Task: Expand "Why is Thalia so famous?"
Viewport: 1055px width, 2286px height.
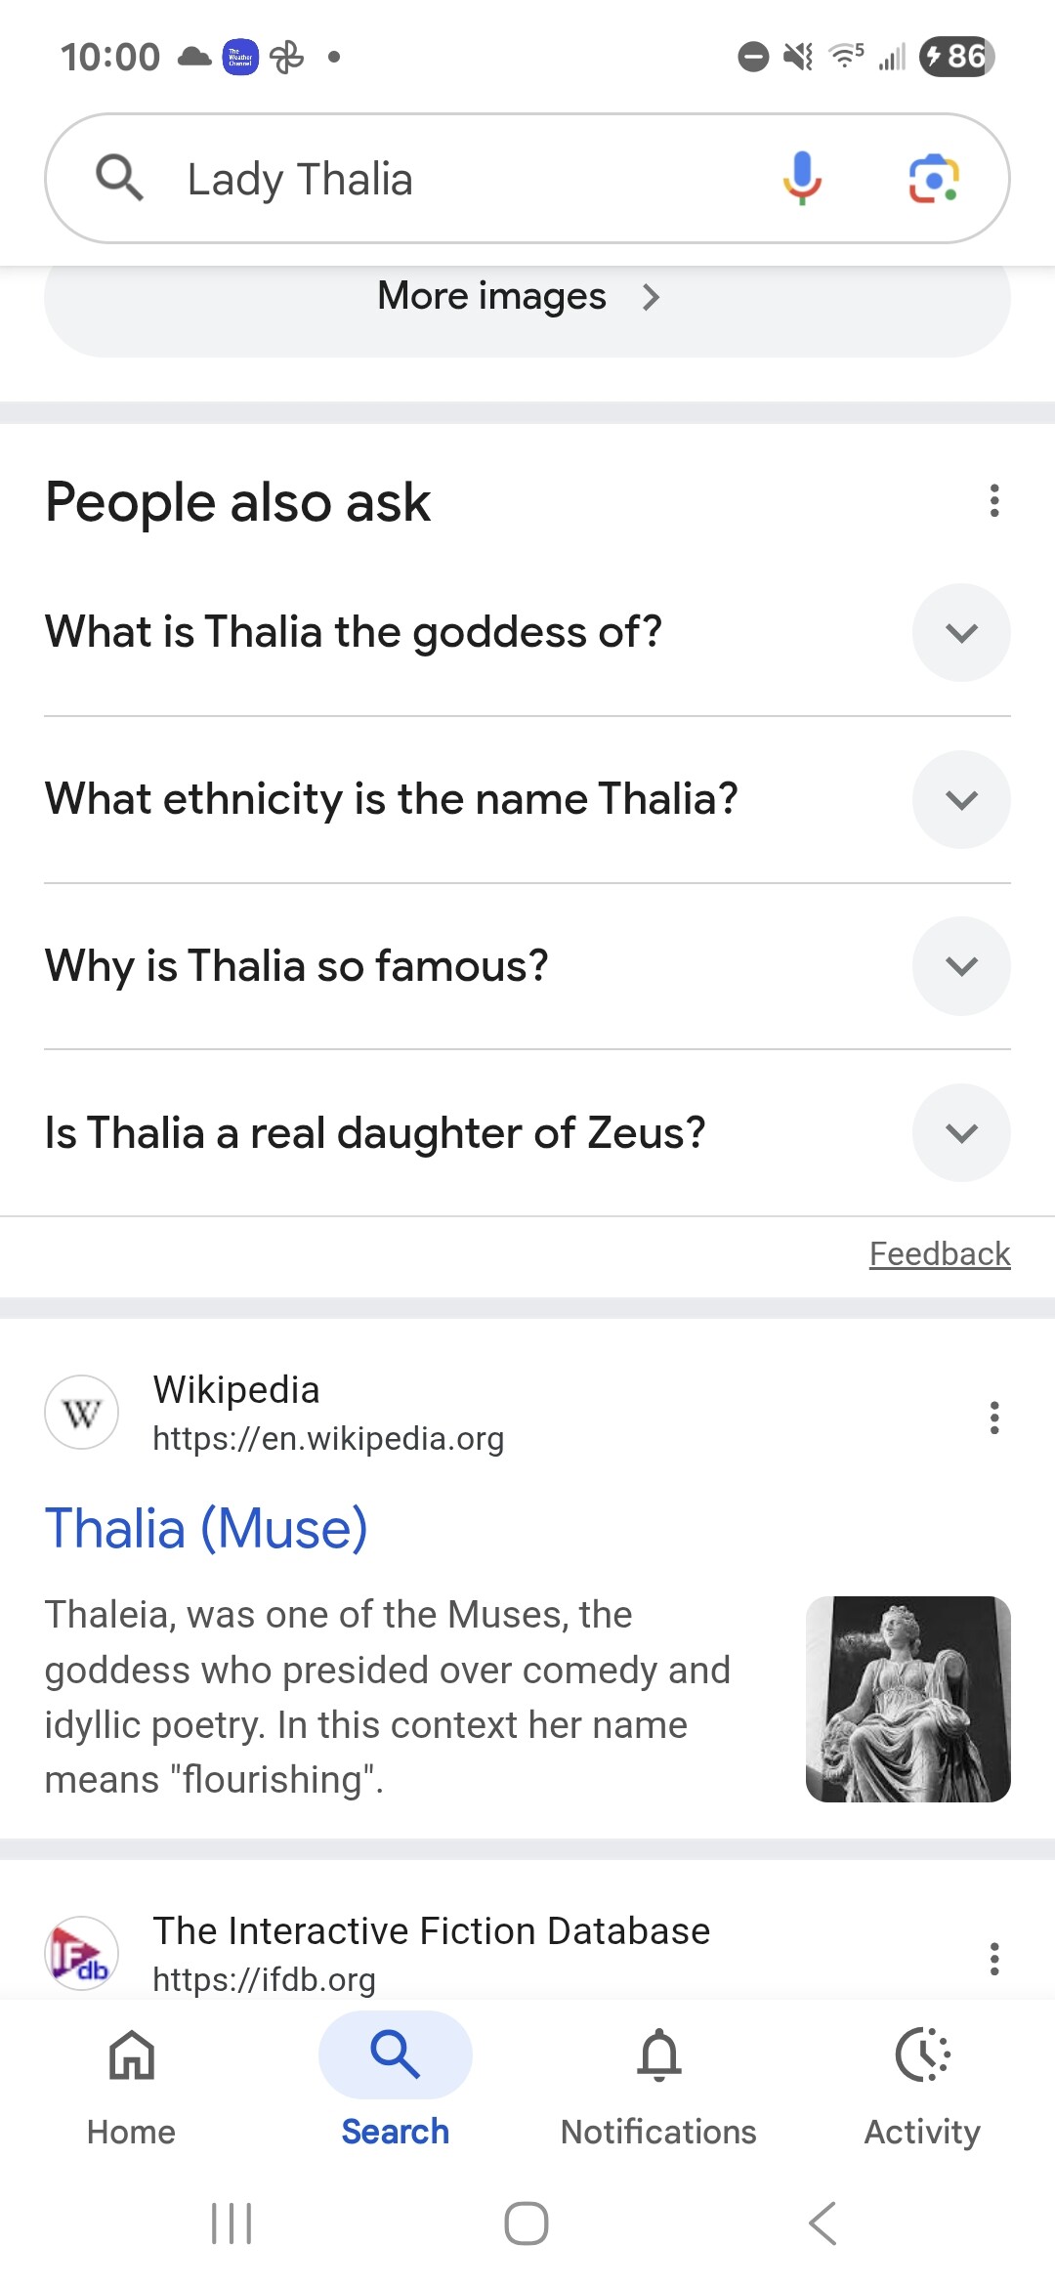Action: pos(961,966)
